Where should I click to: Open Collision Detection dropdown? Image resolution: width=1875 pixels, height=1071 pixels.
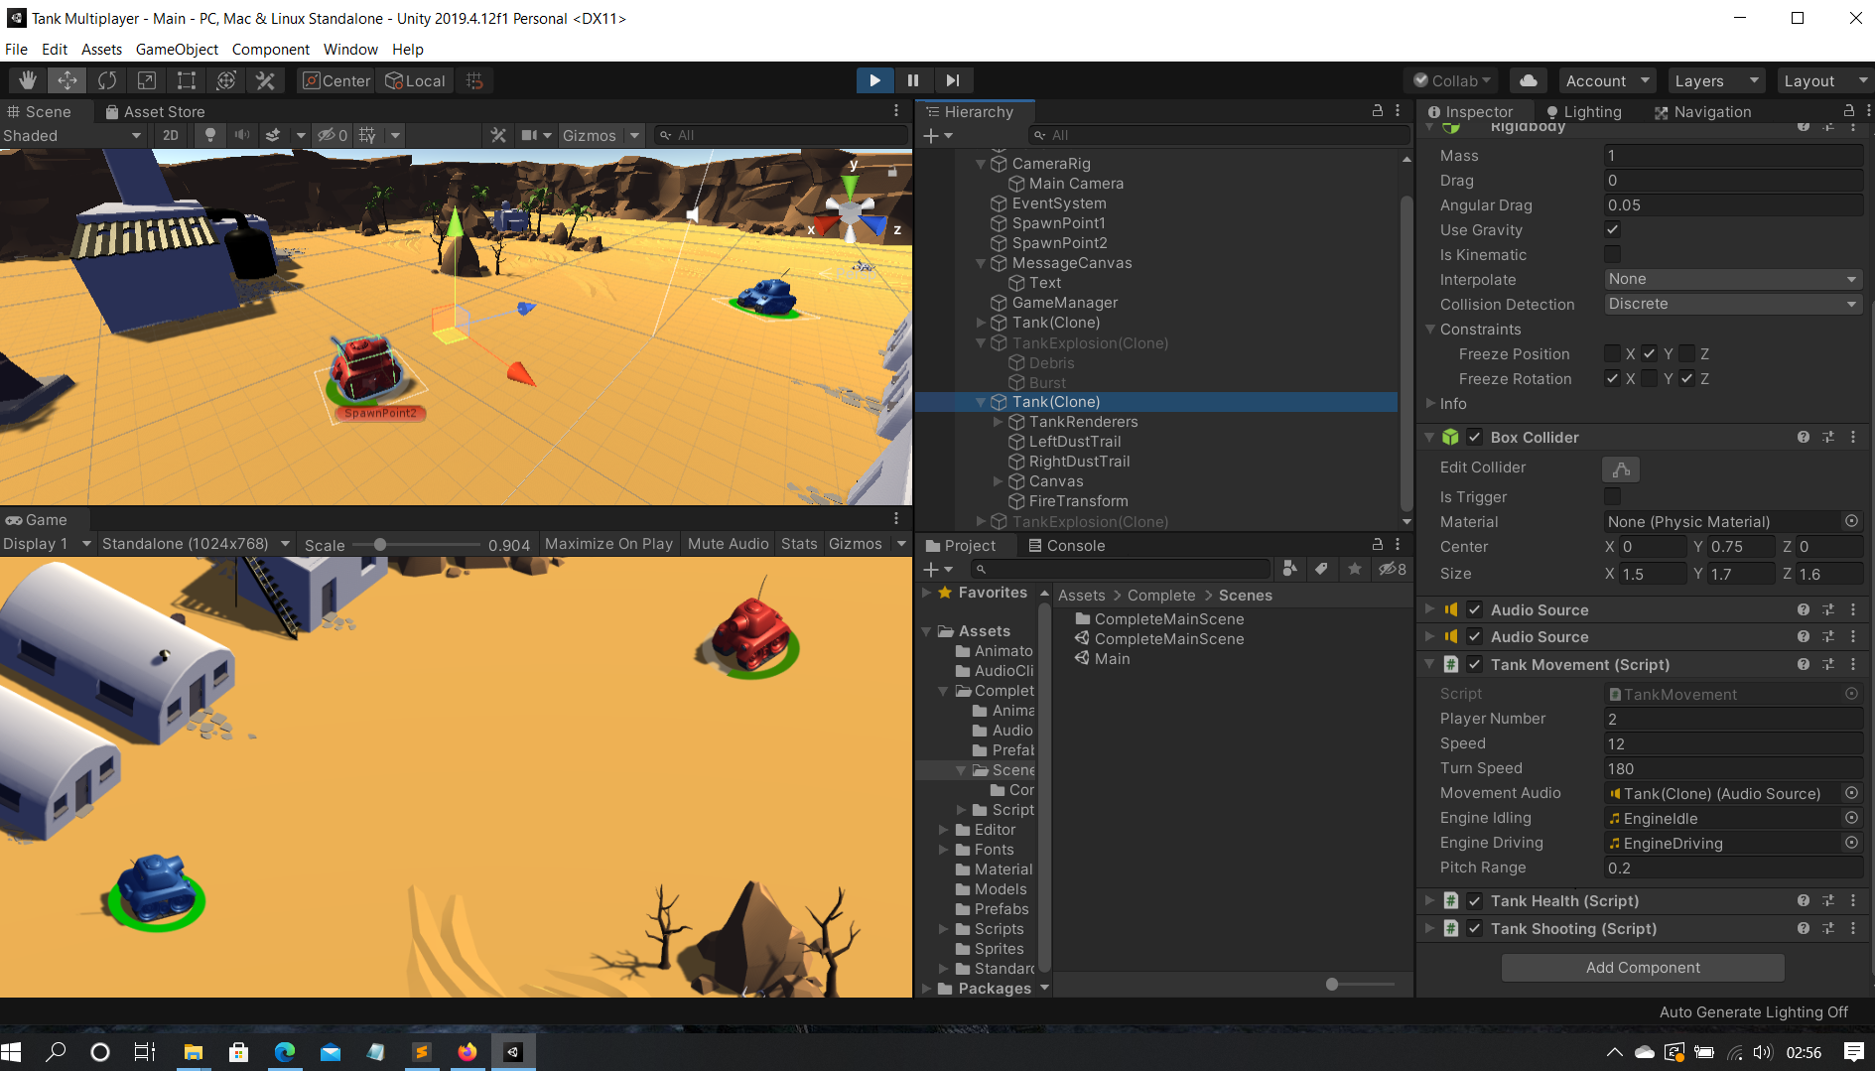1732,304
